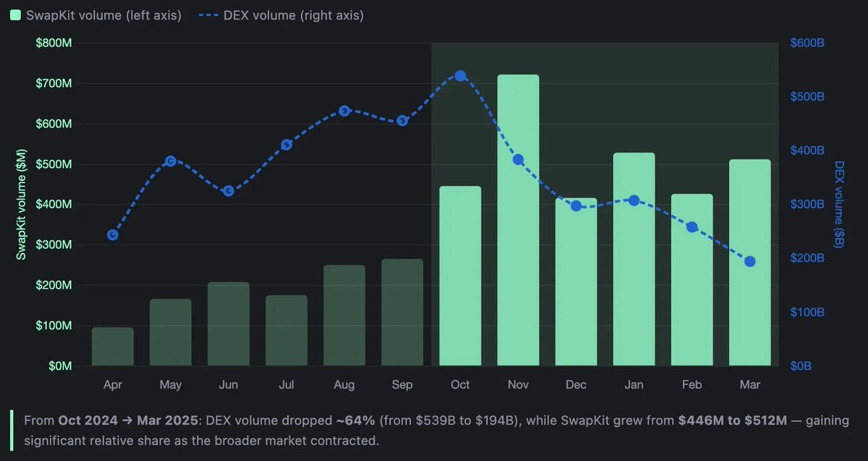
Task: Click the $600M left axis label
Action: point(54,124)
